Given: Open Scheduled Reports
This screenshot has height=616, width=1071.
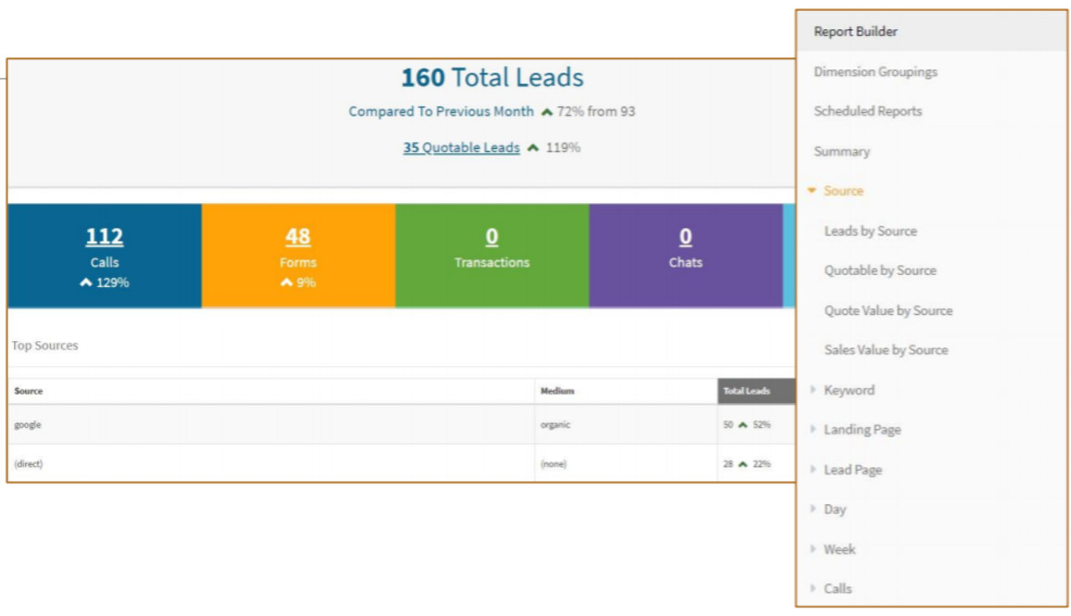Looking at the screenshot, I should click(868, 111).
